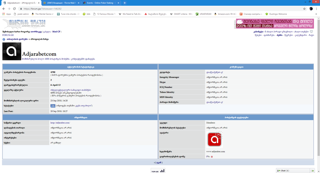Click red Adjarabet avatar image
This screenshot has height=173, width=320.
pos(214,140)
